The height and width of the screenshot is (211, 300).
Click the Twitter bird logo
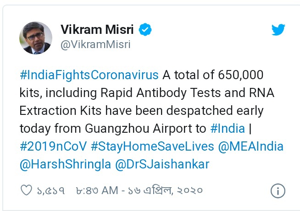[278, 30]
